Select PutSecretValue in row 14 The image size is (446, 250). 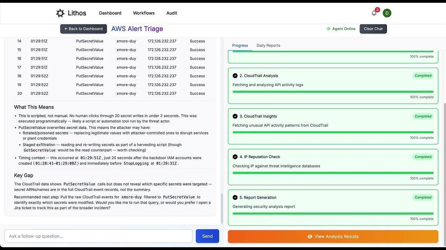[90, 41]
